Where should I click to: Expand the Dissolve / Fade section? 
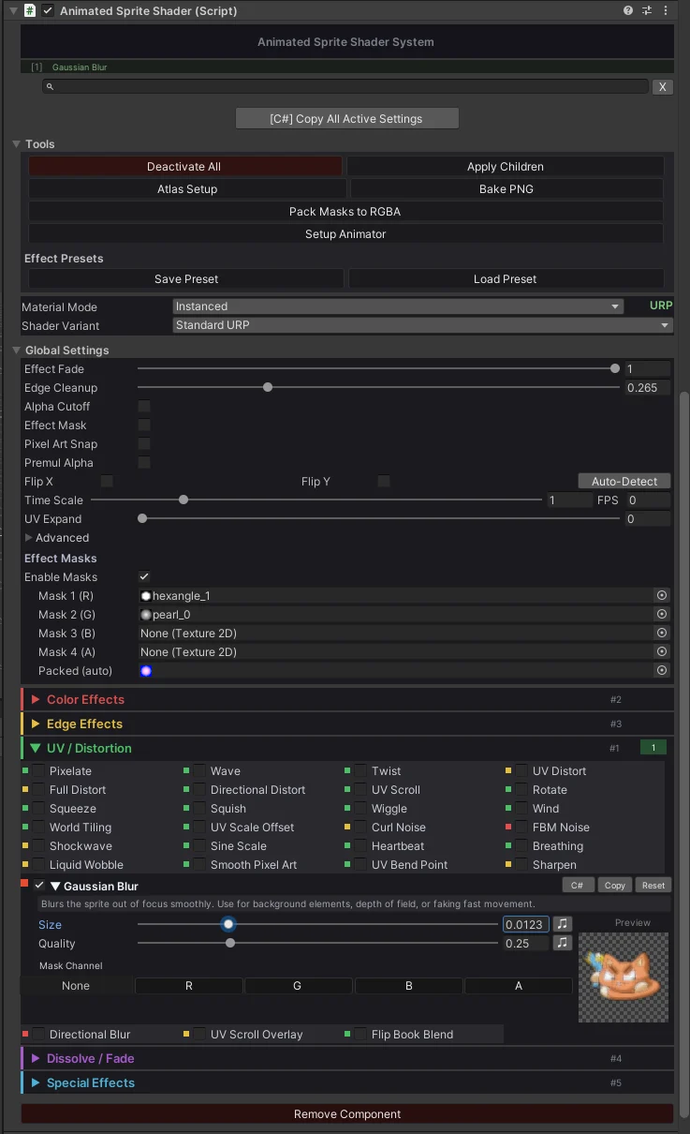(36, 1058)
